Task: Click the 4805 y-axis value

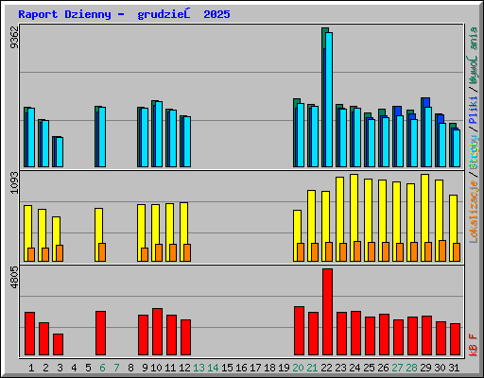Action: tap(14, 277)
